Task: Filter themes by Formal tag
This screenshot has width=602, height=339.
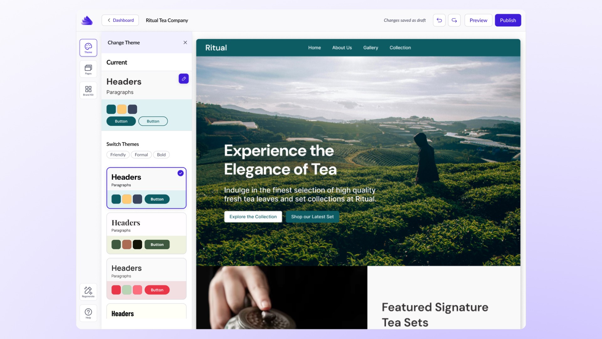Action: point(141,155)
